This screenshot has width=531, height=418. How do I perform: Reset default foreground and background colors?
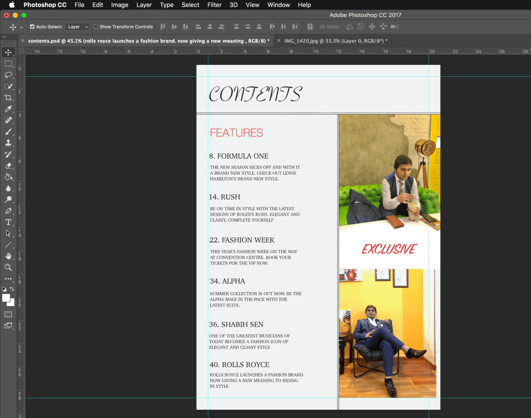click(5, 289)
